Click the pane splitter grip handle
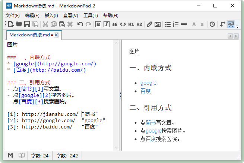This screenshot has height=163, width=244. [x=120, y=95]
